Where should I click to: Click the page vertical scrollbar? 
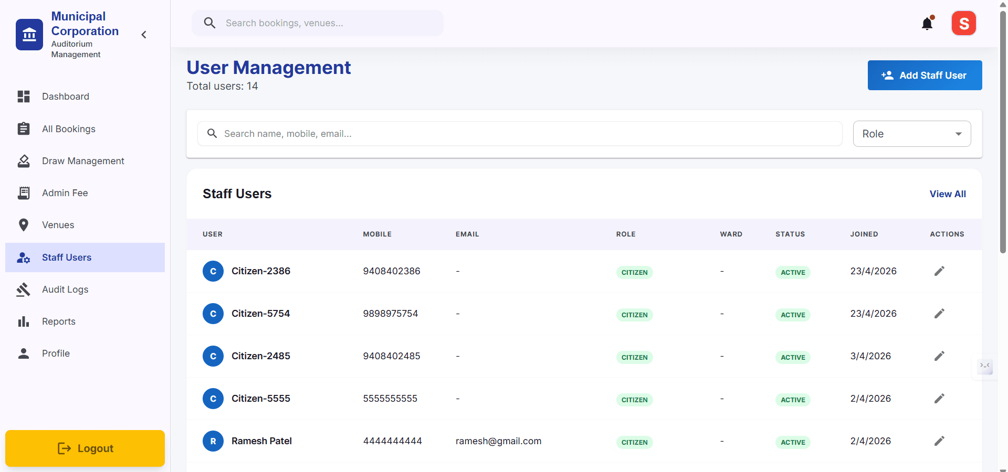[x=1003, y=131]
